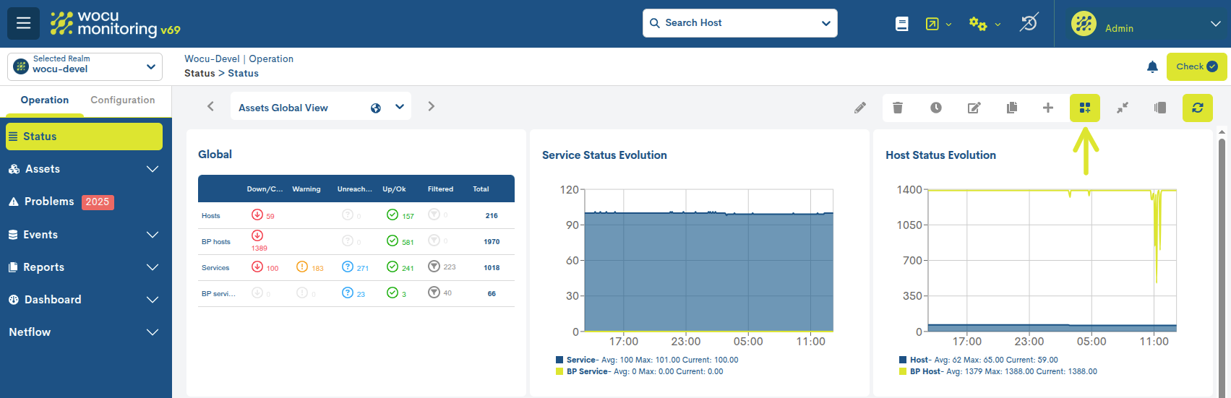1231x398 pixels.
Task: Toggle Host legend blue swatch
Action: point(903,360)
